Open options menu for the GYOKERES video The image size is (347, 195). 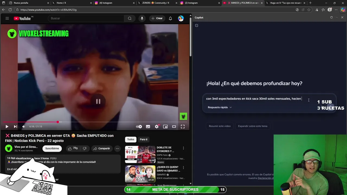(183, 148)
